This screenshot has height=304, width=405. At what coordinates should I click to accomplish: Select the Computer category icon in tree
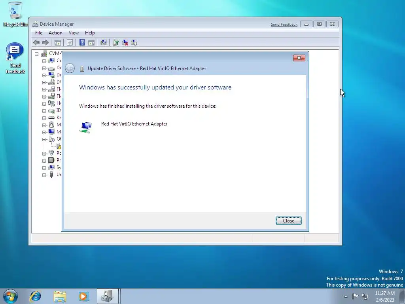tap(51, 61)
